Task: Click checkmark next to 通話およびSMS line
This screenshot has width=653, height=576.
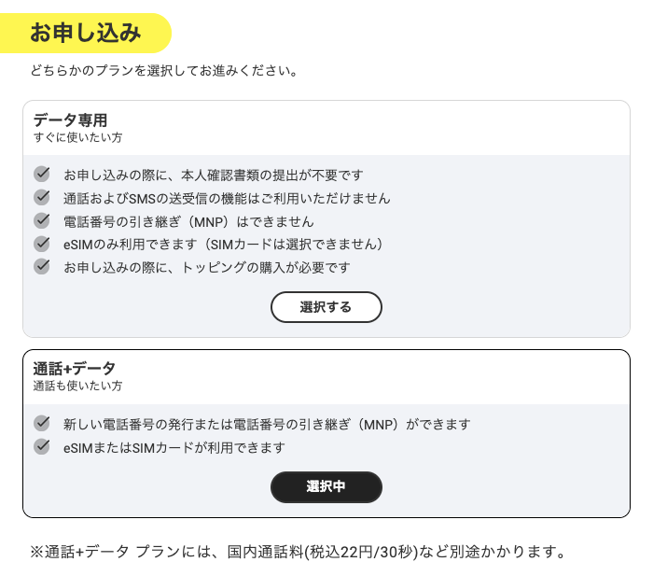Action: 41,198
